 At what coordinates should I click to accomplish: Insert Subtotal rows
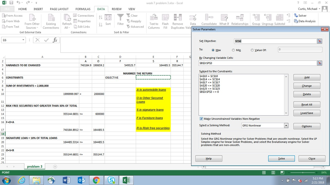279,20
